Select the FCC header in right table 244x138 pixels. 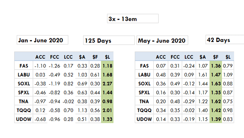click(x=175, y=57)
